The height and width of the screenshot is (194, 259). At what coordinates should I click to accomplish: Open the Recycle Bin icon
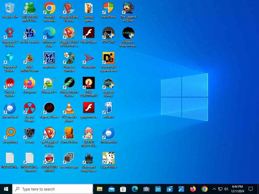(x=10, y=8)
